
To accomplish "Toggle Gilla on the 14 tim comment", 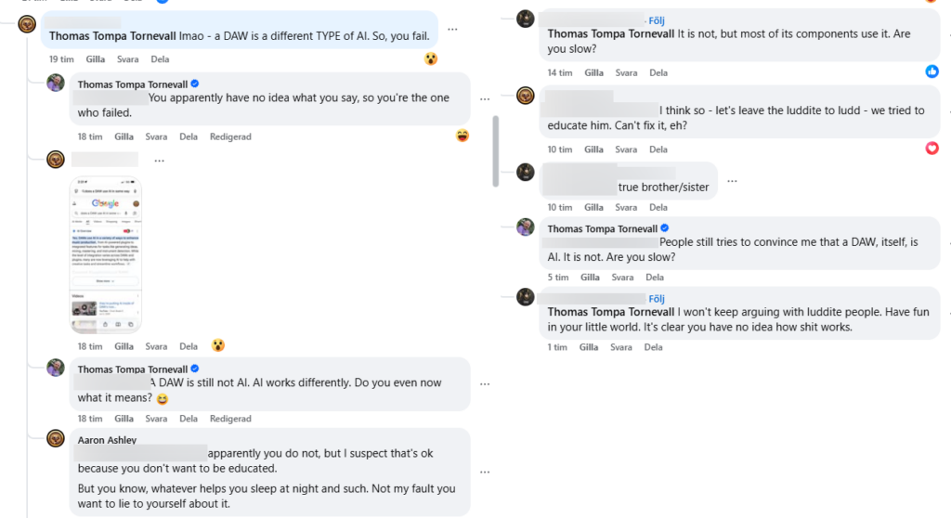I will (593, 72).
